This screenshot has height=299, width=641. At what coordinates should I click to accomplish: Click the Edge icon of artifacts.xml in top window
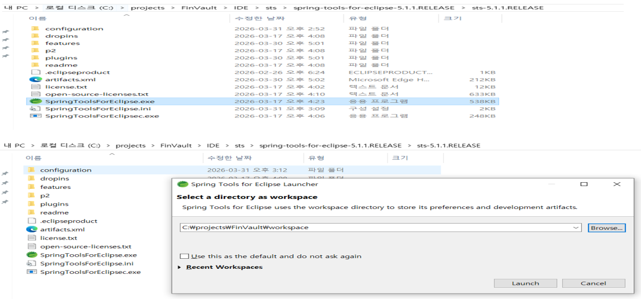tap(36, 80)
